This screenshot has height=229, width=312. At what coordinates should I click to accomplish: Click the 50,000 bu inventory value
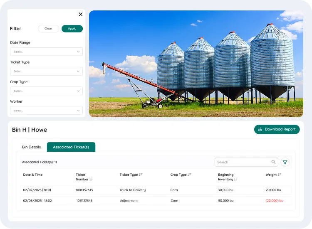point(226,201)
